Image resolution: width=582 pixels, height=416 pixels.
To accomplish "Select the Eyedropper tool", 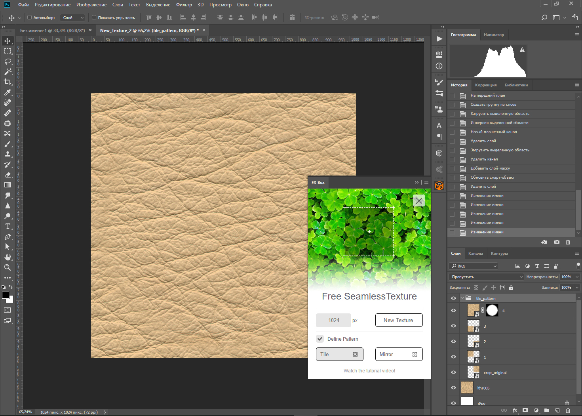I will [8, 92].
